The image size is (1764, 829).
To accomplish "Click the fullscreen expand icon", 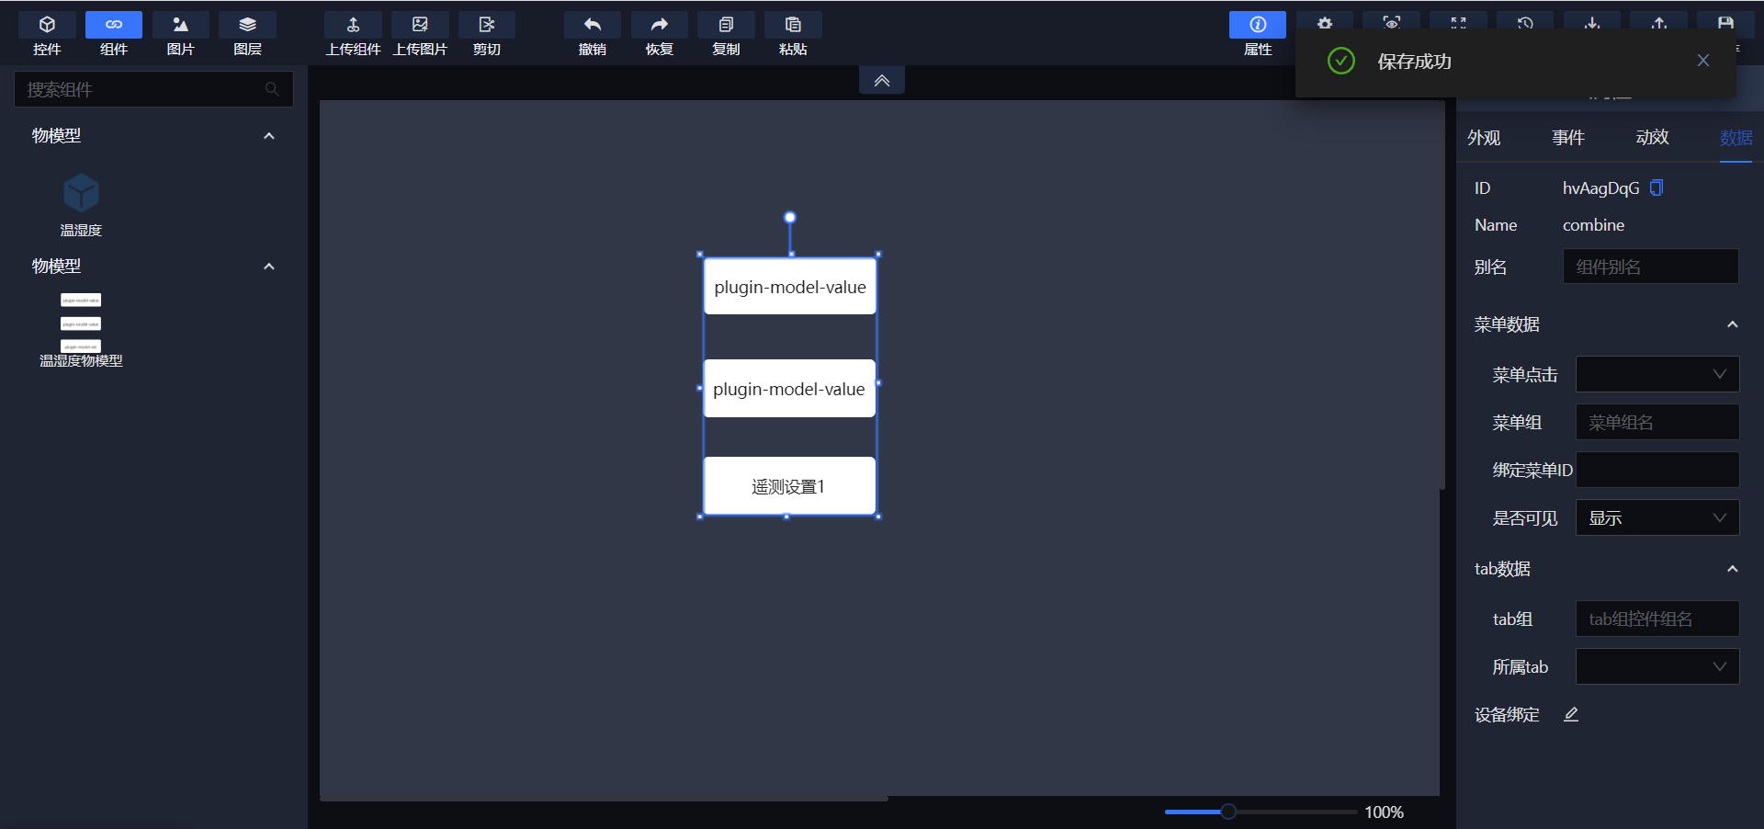I will 1459,22.
